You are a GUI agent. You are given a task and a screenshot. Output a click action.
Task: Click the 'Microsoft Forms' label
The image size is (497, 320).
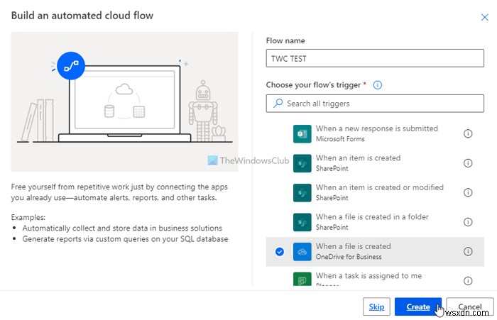340,139
